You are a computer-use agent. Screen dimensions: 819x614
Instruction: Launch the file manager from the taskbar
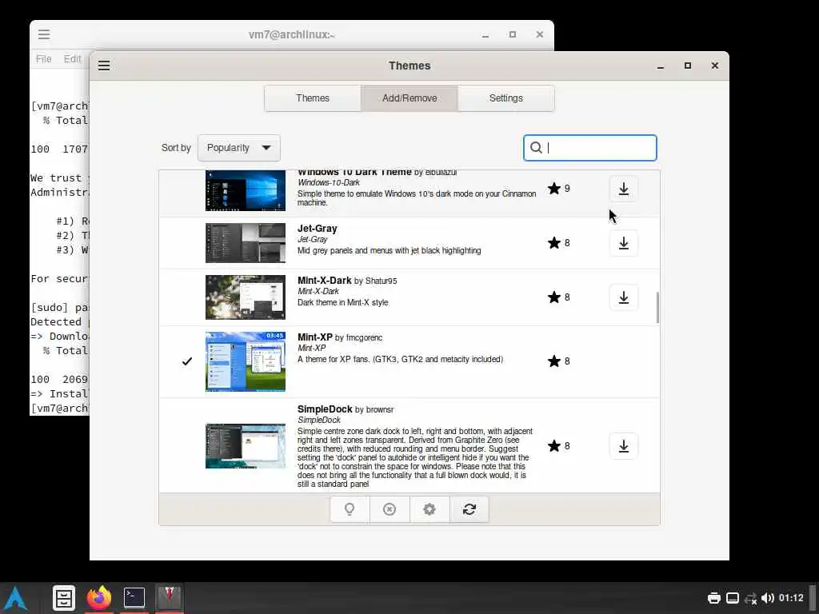click(64, 598)
